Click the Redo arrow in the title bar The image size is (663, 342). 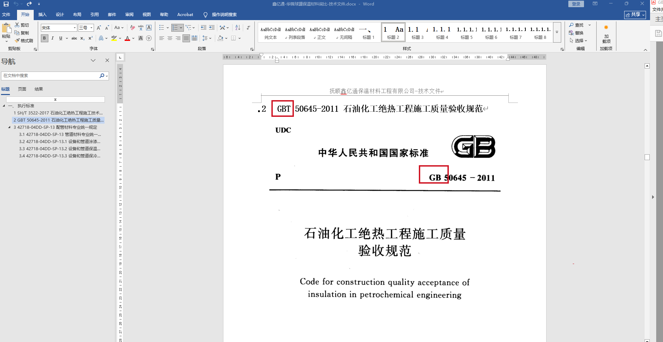(29, 4)
